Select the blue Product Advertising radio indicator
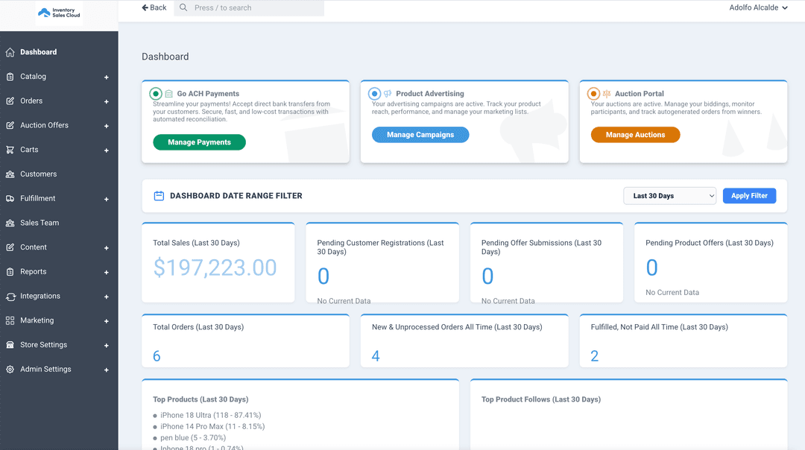Image resolution: width=805 pixels, height=450 pixels. [375, 93]
